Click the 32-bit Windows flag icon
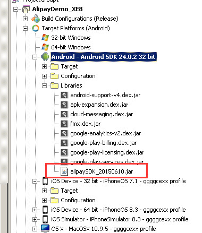 pos(45,38)
